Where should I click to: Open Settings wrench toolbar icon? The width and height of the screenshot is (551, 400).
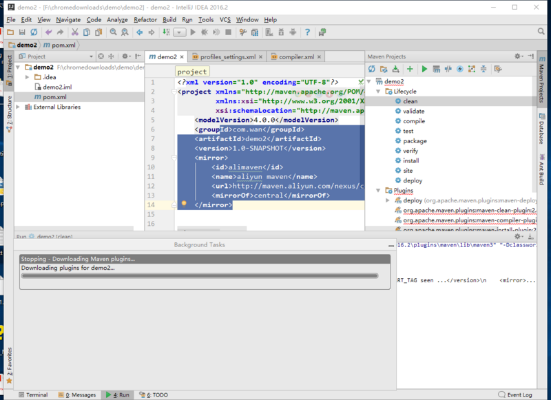(x=242, y=32)
